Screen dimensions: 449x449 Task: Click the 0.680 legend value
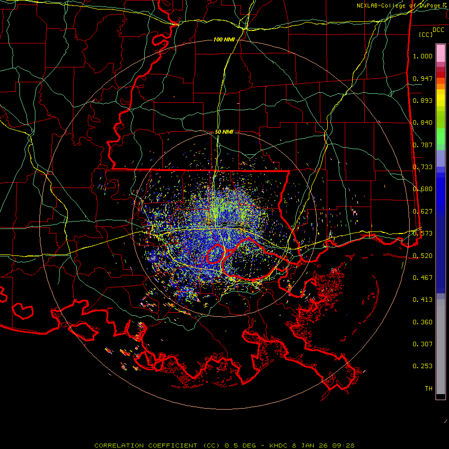[x=423, y=189]
